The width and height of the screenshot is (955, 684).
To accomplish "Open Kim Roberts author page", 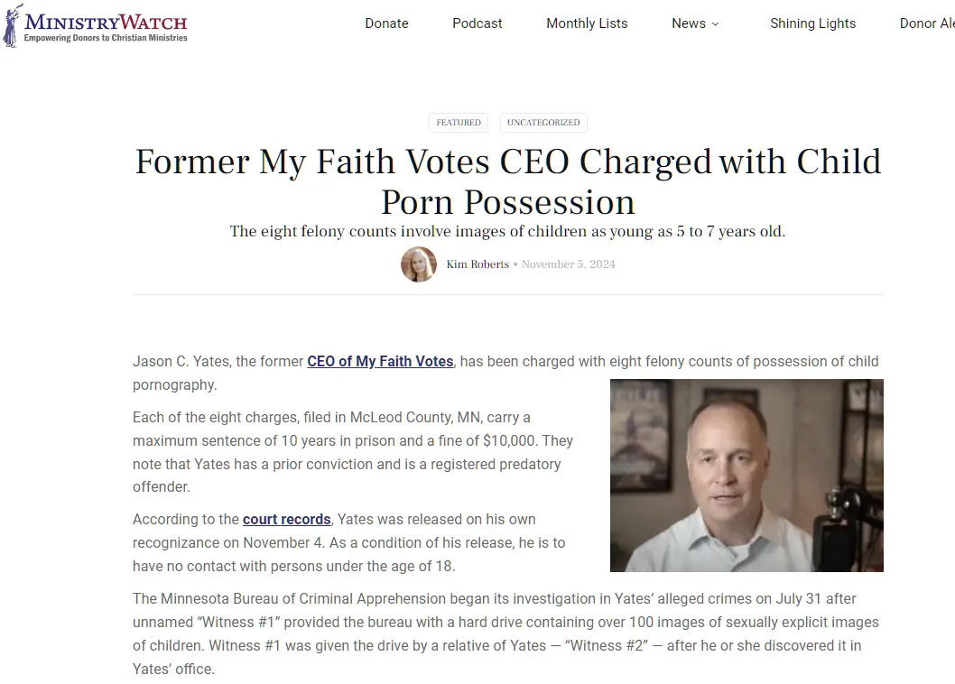I will coord(477,264).
